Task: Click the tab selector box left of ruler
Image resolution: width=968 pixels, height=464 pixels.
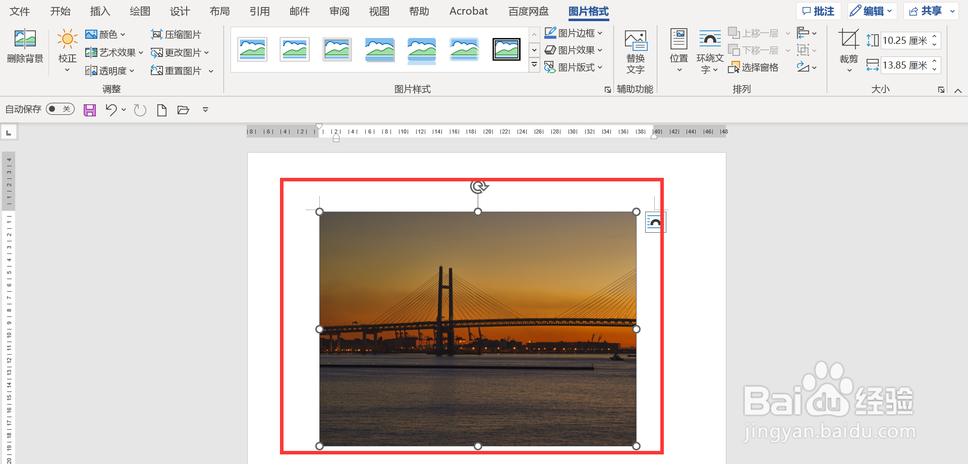Action: (9, 132)
